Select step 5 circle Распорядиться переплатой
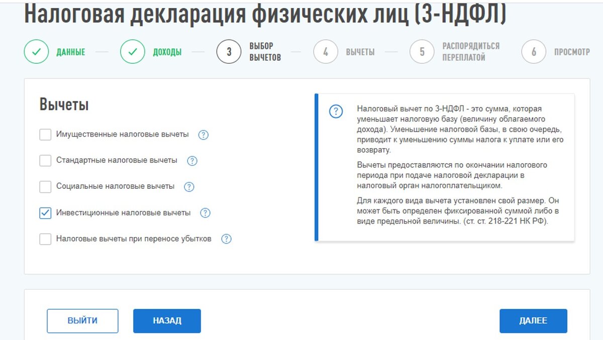The image size is (603, 340). click(x=422, y=52)
